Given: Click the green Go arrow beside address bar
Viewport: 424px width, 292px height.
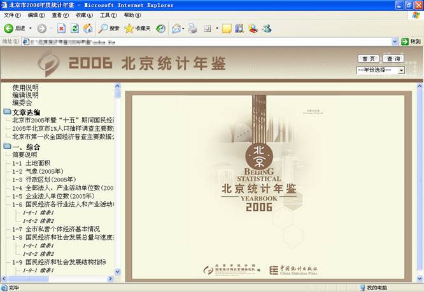Looking at the screenshot, I should (x=405, y=41).
